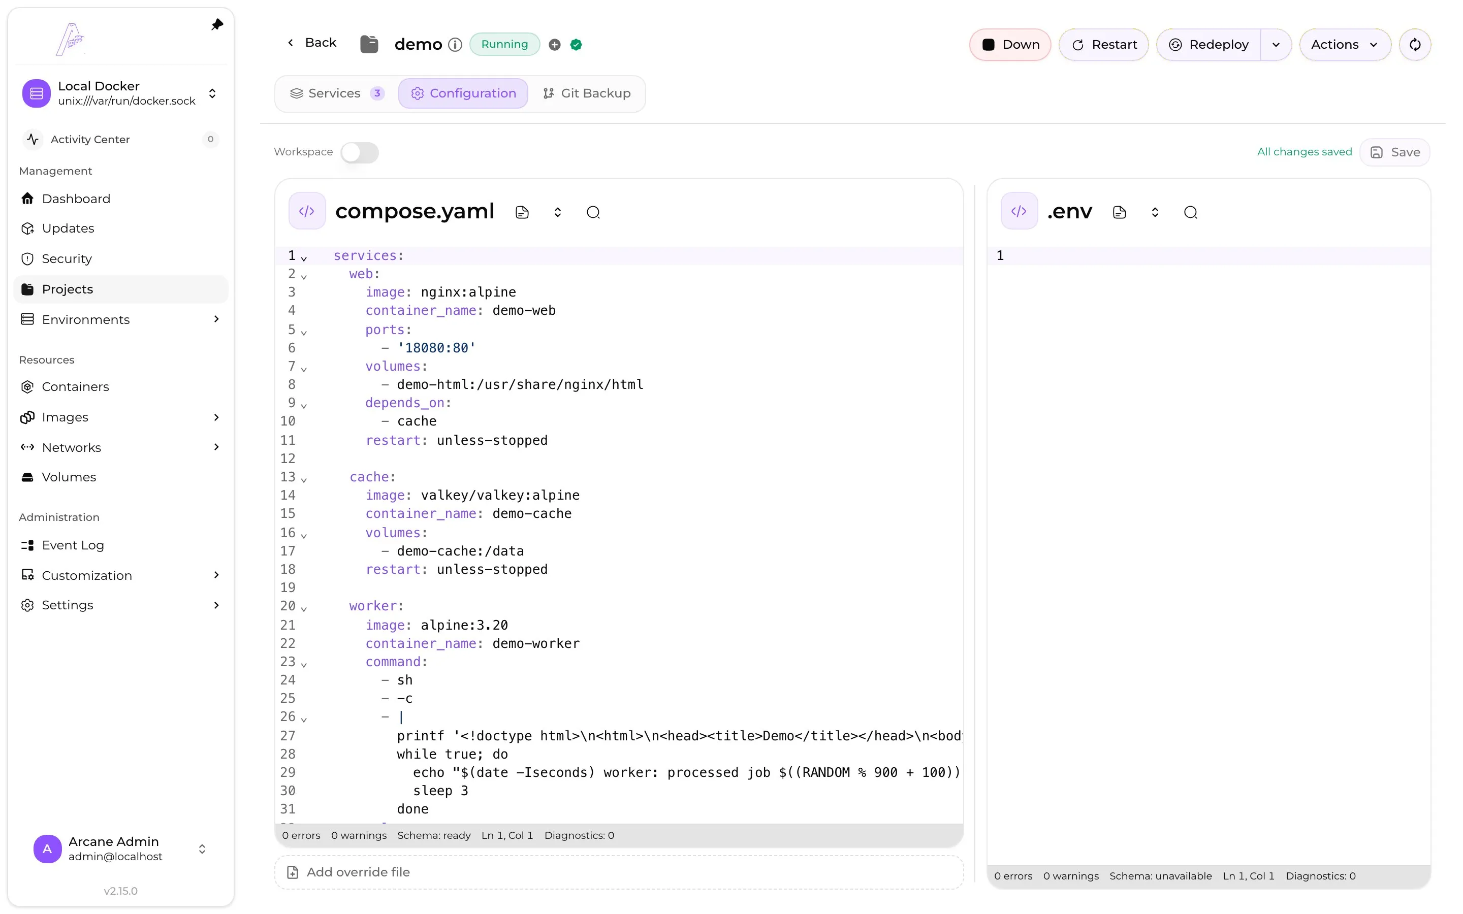Expand the Environments submenu

216,319
